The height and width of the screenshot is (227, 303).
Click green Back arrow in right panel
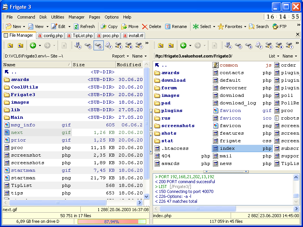click(183, 45)
